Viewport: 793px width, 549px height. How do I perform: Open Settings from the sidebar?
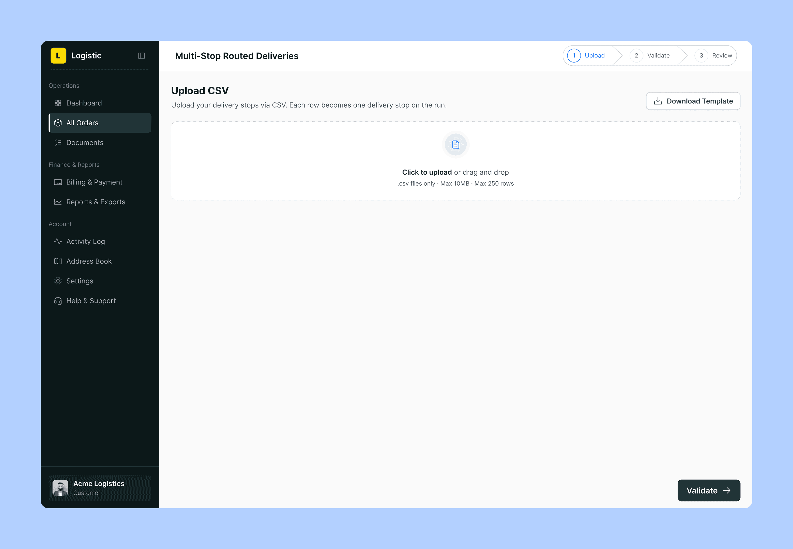pyautogui.click(x=100, y=281)
